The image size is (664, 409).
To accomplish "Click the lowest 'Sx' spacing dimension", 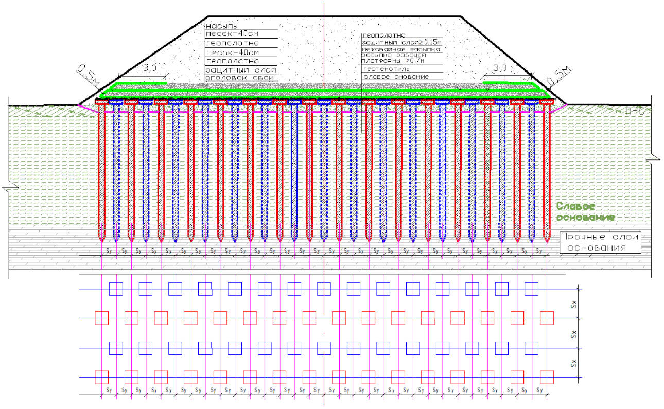I will pyautogui.click(x=573, y=364).
